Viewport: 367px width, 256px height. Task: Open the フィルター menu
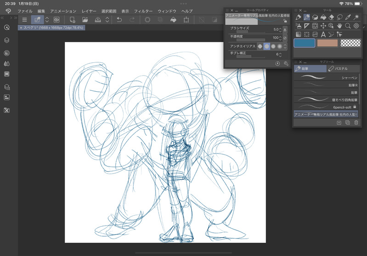143,11
